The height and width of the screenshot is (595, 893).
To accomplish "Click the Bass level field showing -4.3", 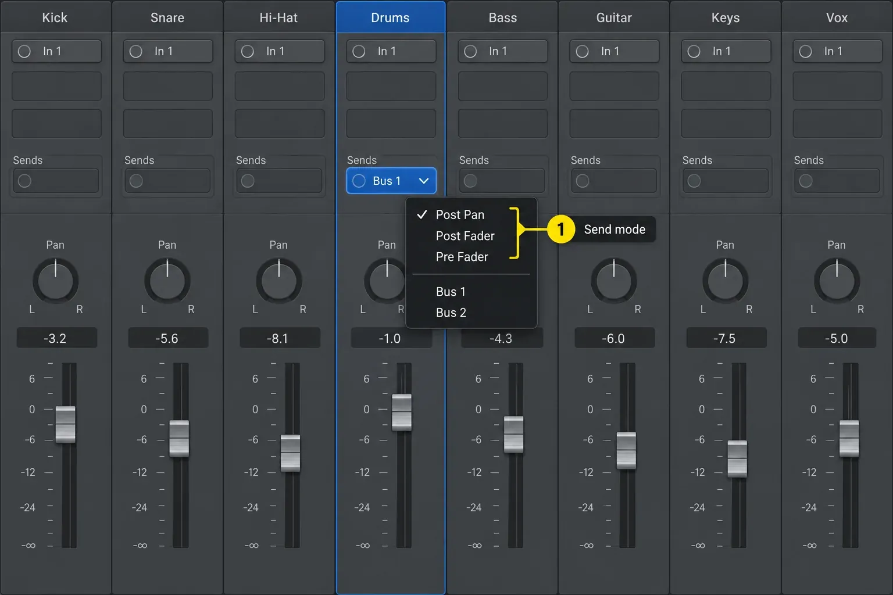I will [502, 339].
